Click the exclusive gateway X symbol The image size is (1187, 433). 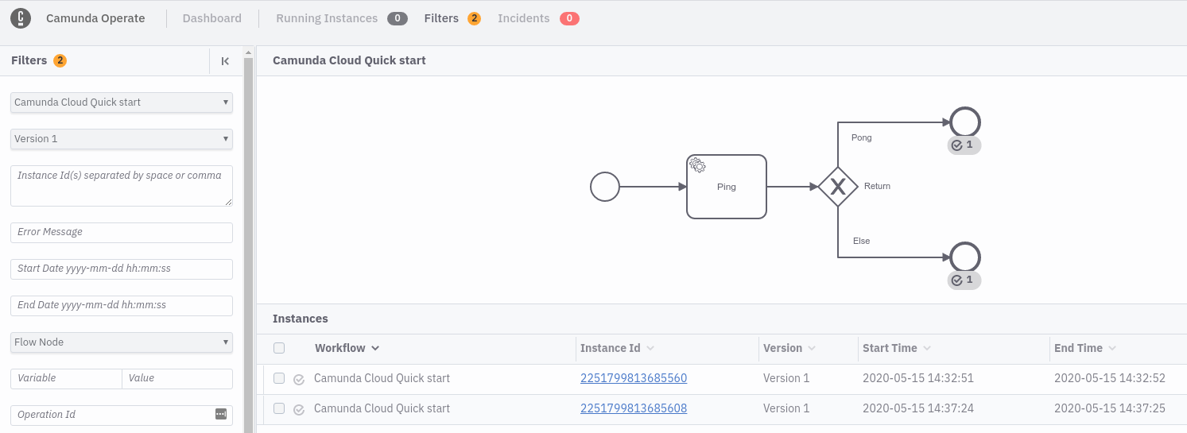[x=837, y=187]
